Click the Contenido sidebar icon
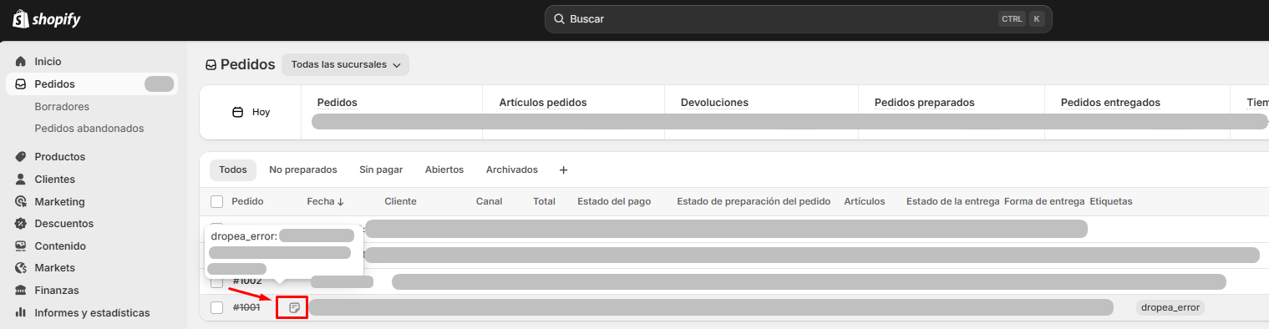The width and height of the screenshot is (1269, 329). [x=21, y=246]
